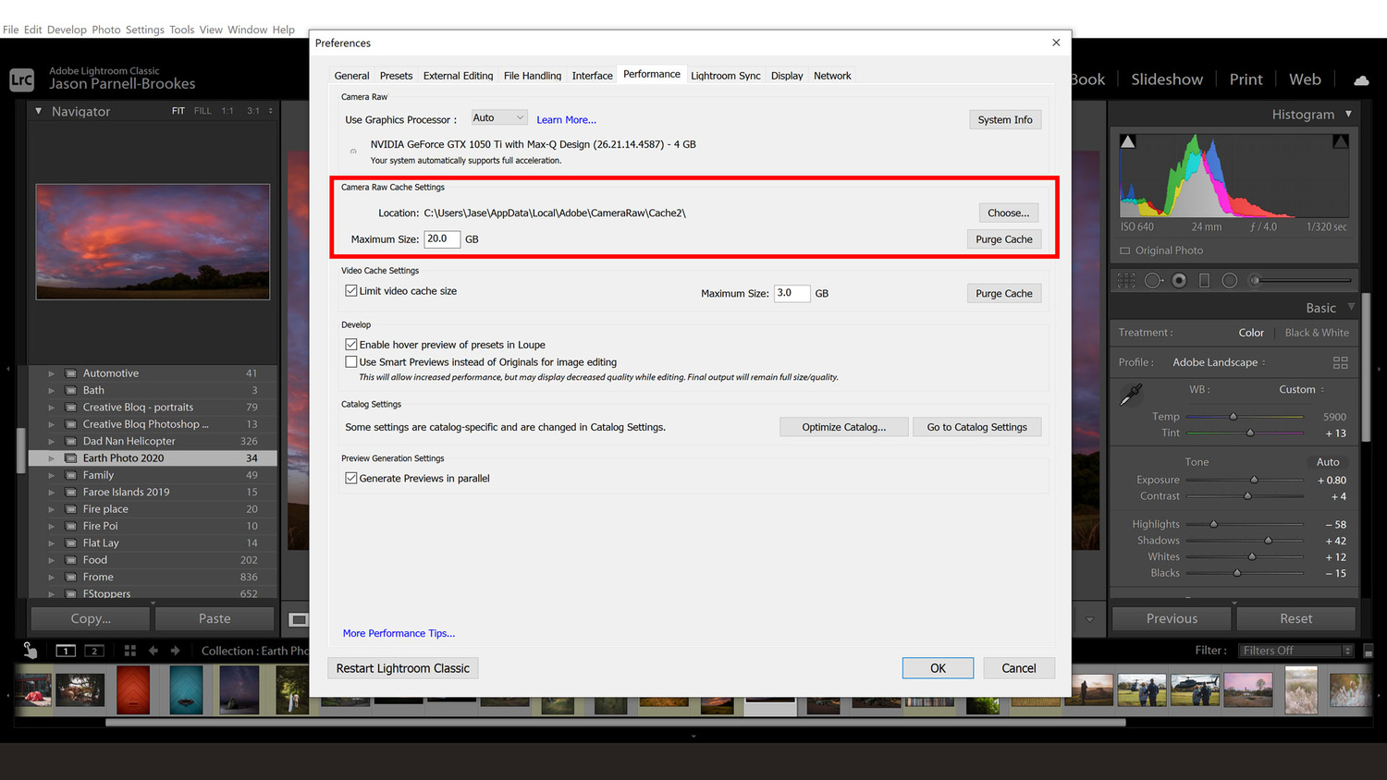Open the Red Eye Correction tool

pyautogui.click(x=1176, y=279)
